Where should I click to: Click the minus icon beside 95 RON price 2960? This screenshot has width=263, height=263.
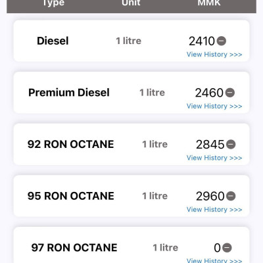click(x=231, y=196)
